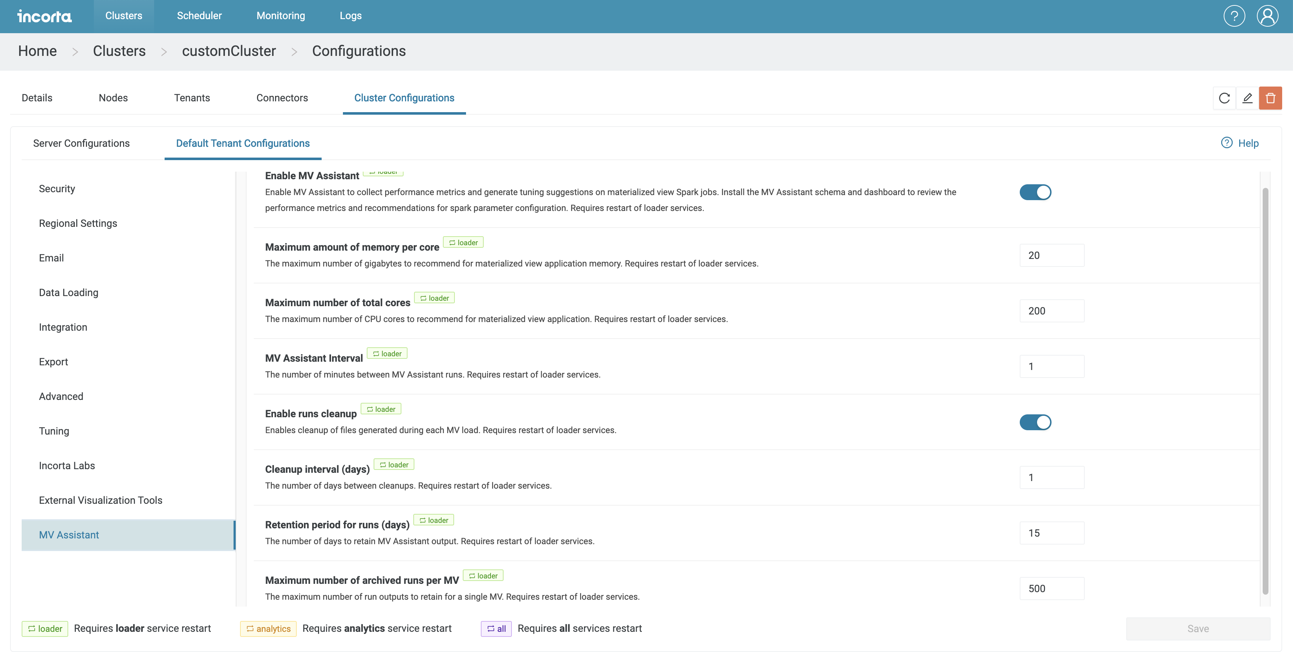The image size is (1293, 652).
Task: Click the analytics legend badge at bottom
Action: [x=268, y=629]
